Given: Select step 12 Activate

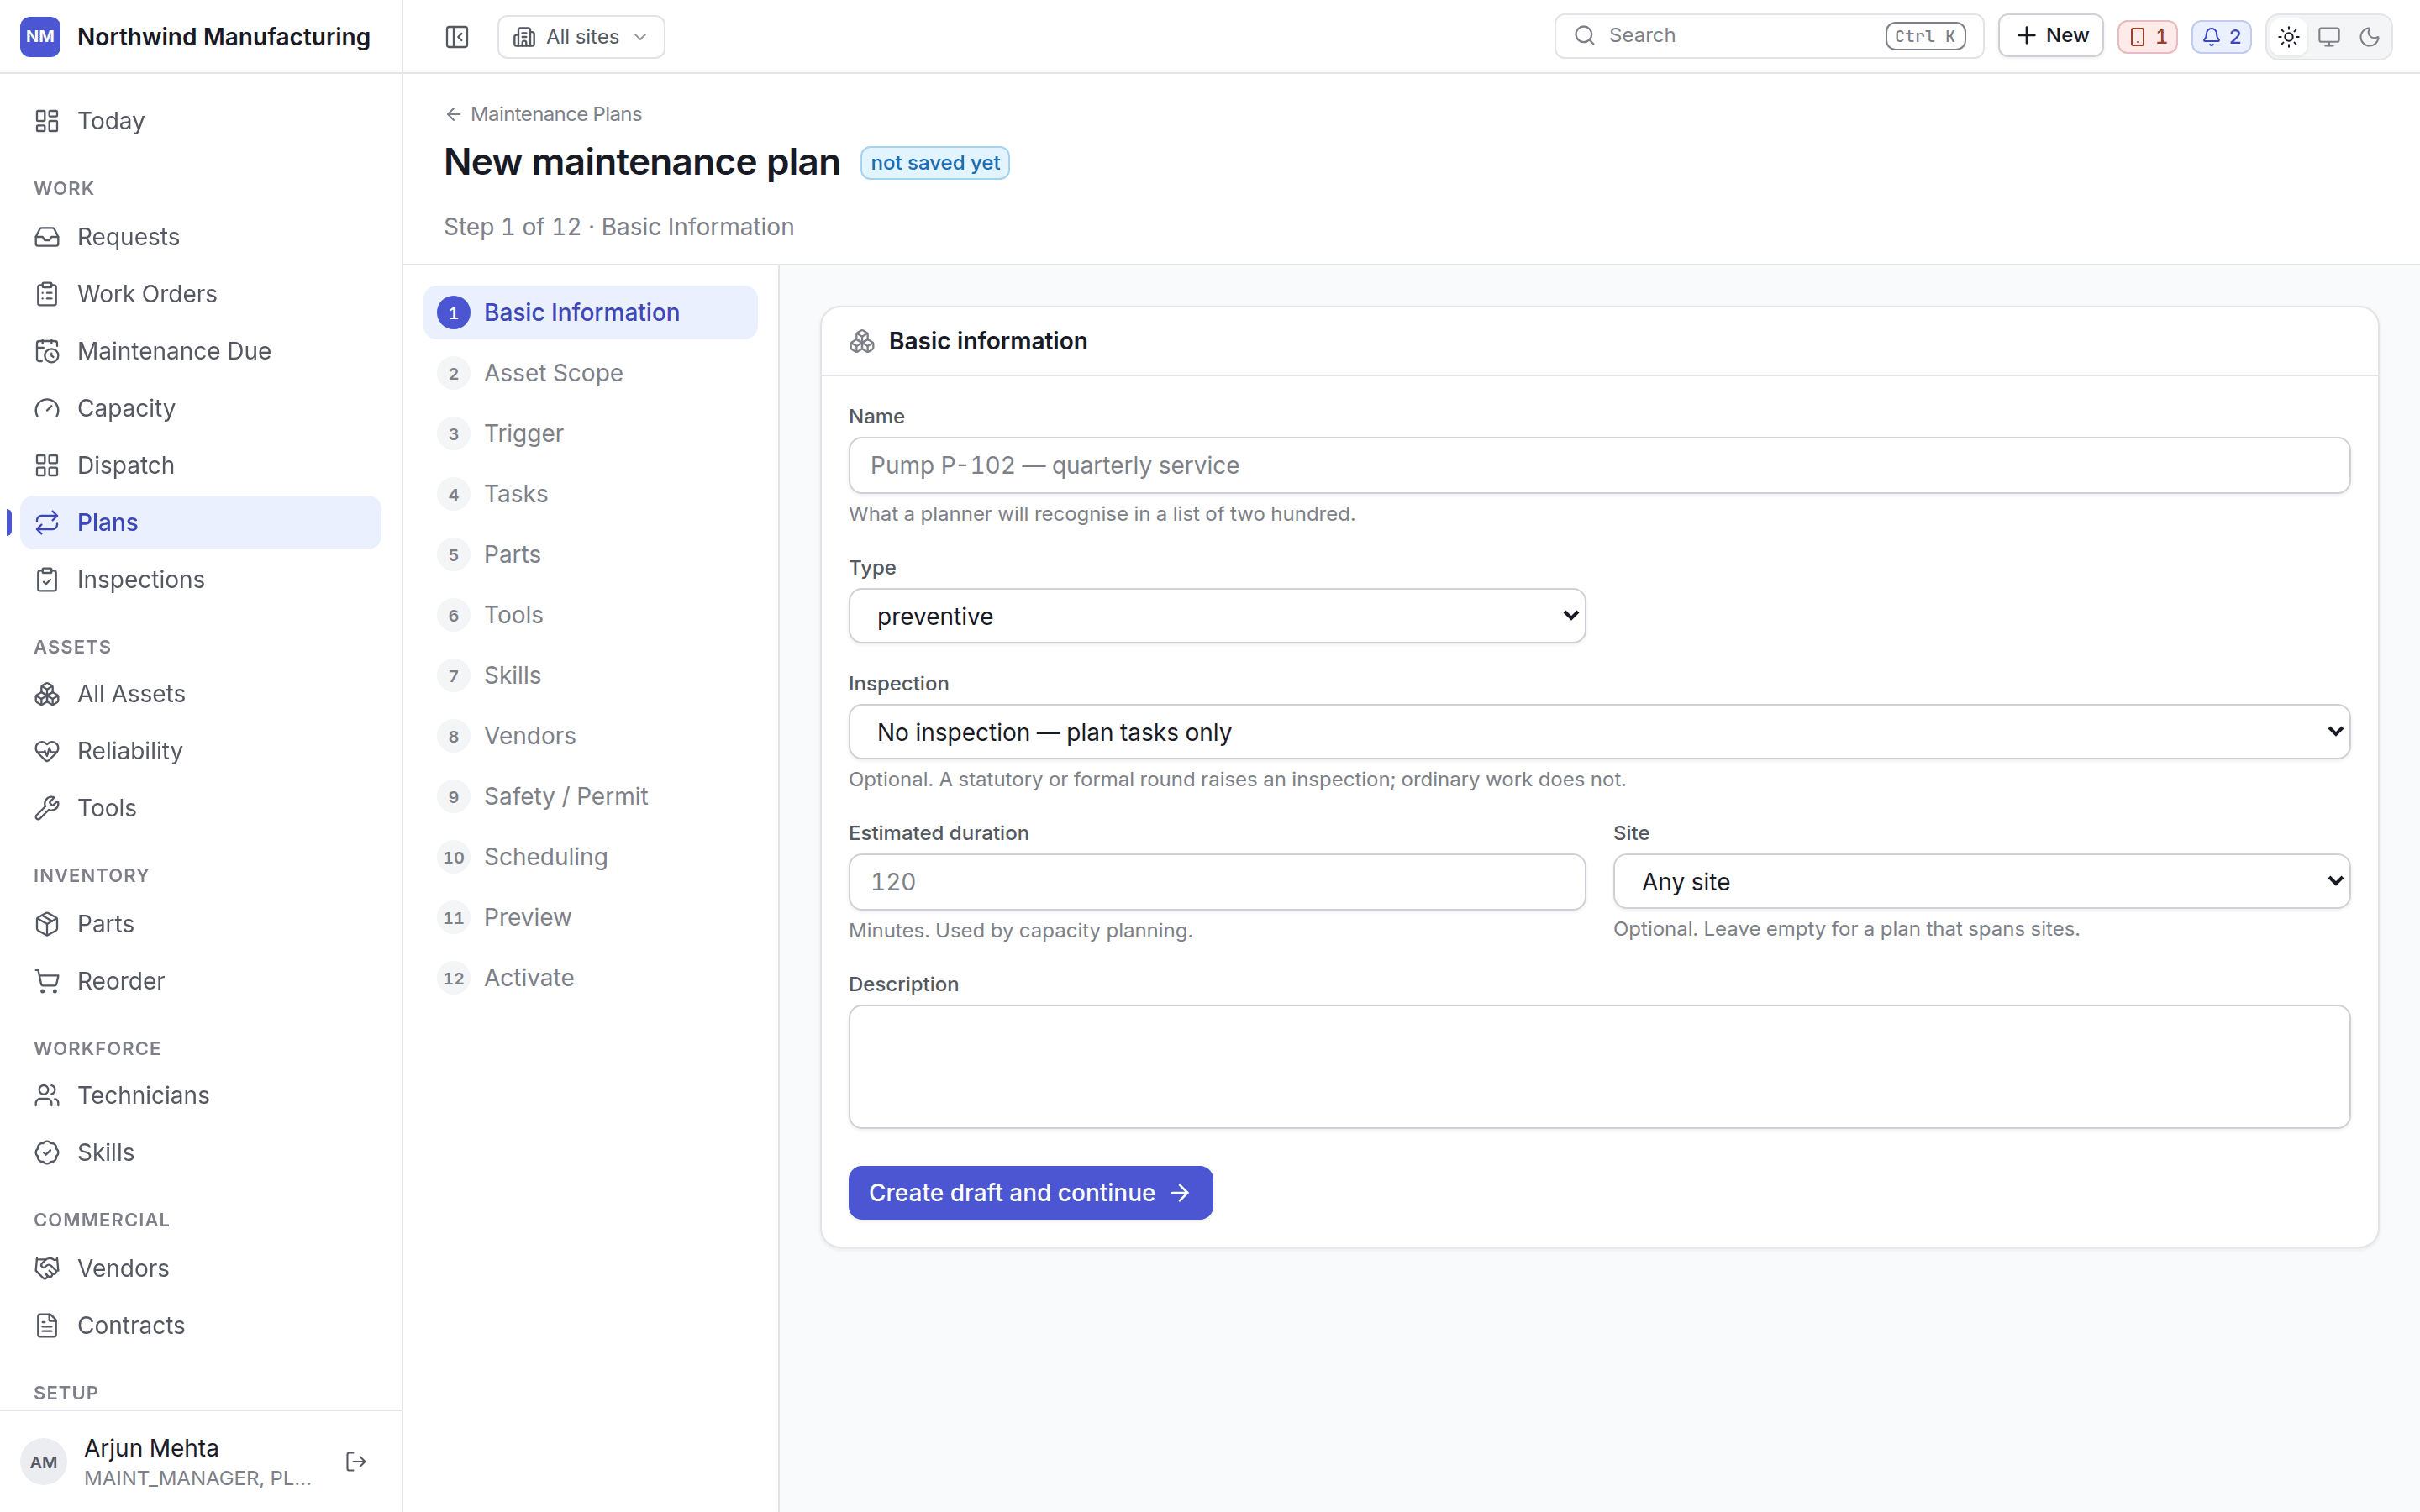Looking at the screenshot, I should pos(590,978).
